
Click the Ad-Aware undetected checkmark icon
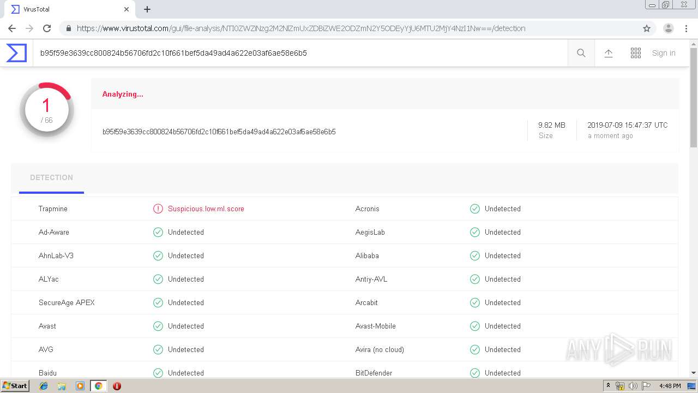point(158,232)
